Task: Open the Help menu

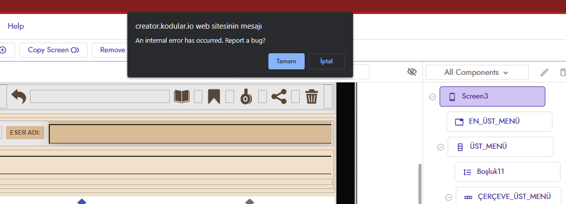Action: tap(16, 26)
